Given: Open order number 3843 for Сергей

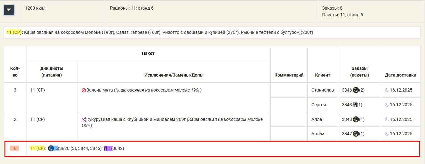Looking at the screenshot, I should pyautogui.click(x=347, y=105).
